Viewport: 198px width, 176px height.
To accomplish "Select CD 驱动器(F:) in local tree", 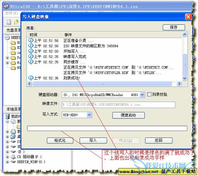I will point(29,157).
